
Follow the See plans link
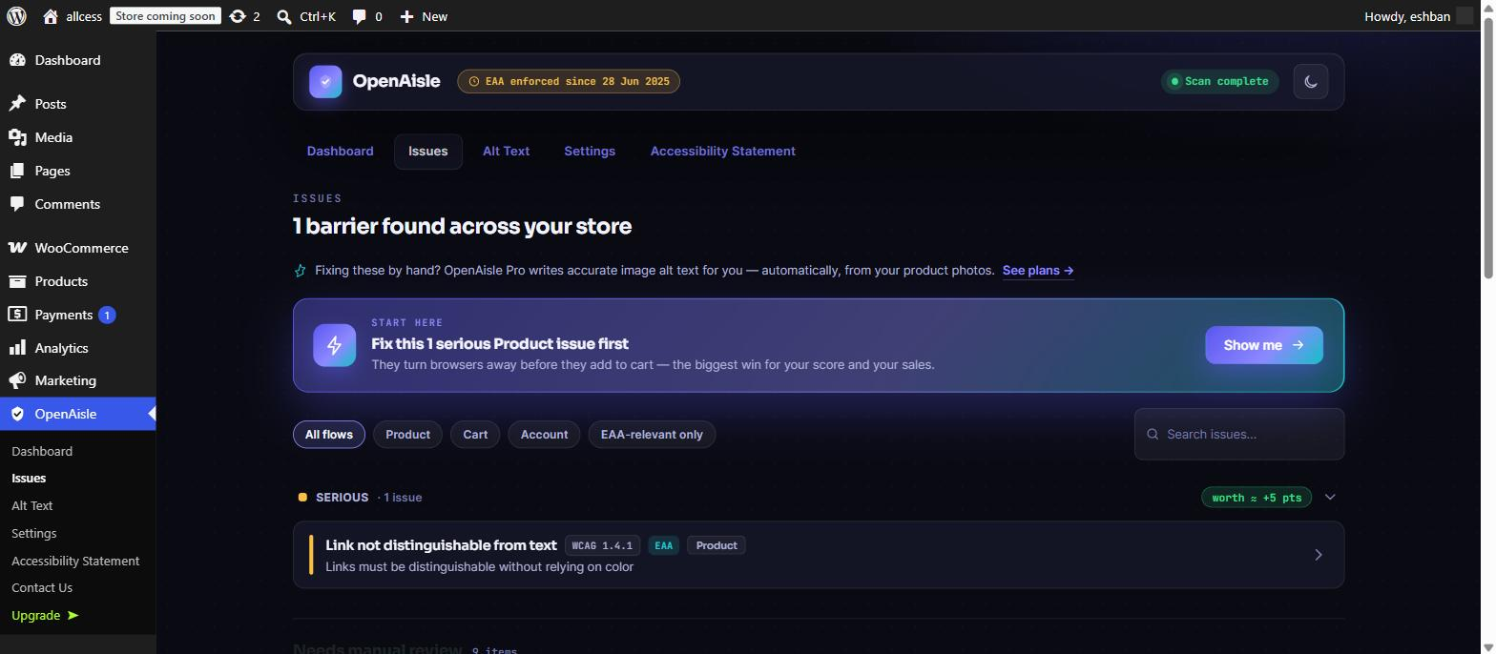click(1038, 271)
